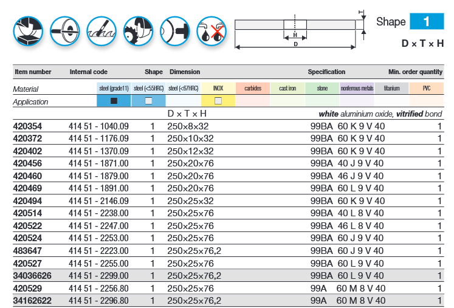The image size is (454, 308).
Task: Select internal code 414 51 - 2296.80
Action: pyautogui.click(x=98, y=300)
